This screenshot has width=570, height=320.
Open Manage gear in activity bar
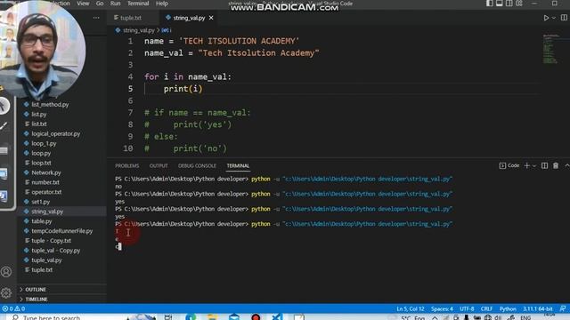point(6,292)
